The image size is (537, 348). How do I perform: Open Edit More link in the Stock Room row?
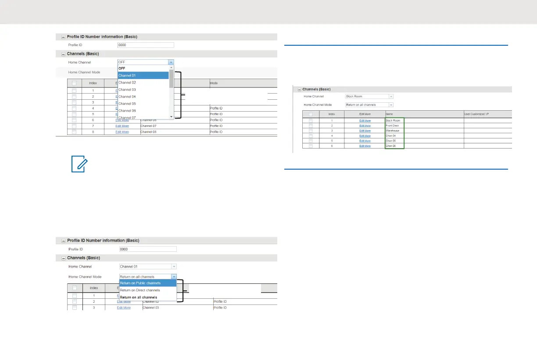click(x=365, y=120)
